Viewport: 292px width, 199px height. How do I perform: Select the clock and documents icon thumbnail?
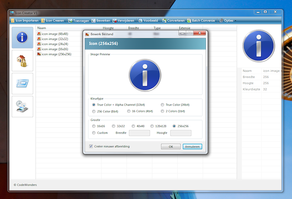[22, 107]
